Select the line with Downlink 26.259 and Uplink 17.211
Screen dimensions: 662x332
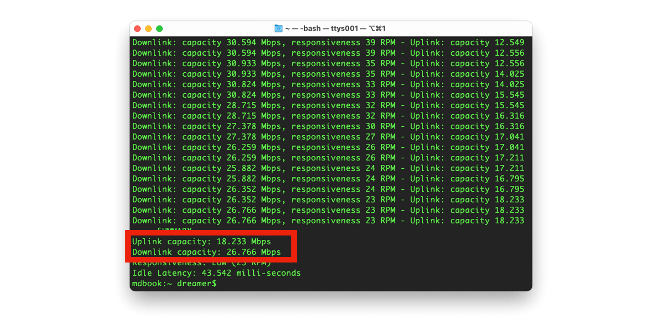click(x=328, y=158)
